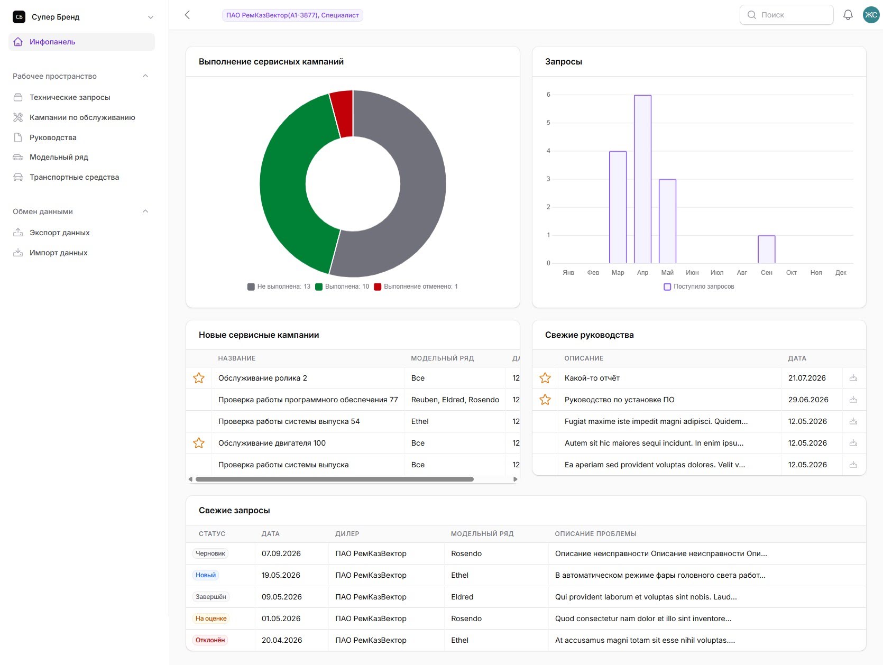Click the notifications bell icon
Image resolution: width=883 pixels, height=665 pixels.
848,15
